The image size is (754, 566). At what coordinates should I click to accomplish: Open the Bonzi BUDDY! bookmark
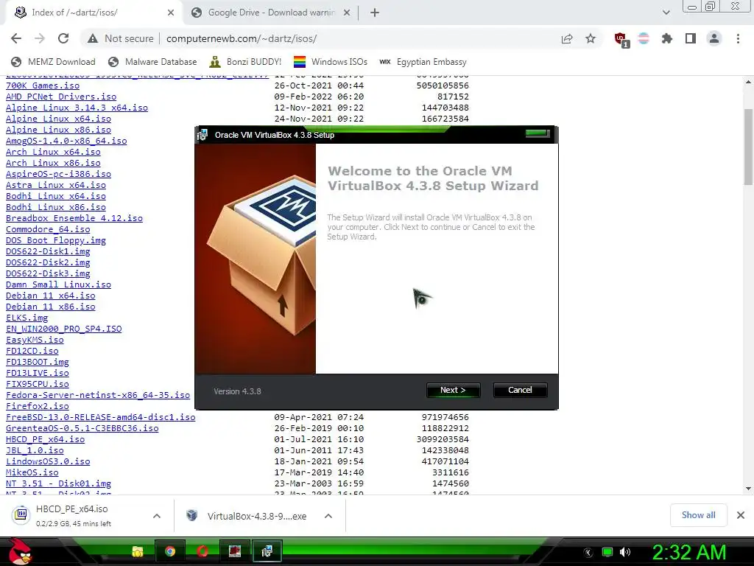click(x=245, y=62)
